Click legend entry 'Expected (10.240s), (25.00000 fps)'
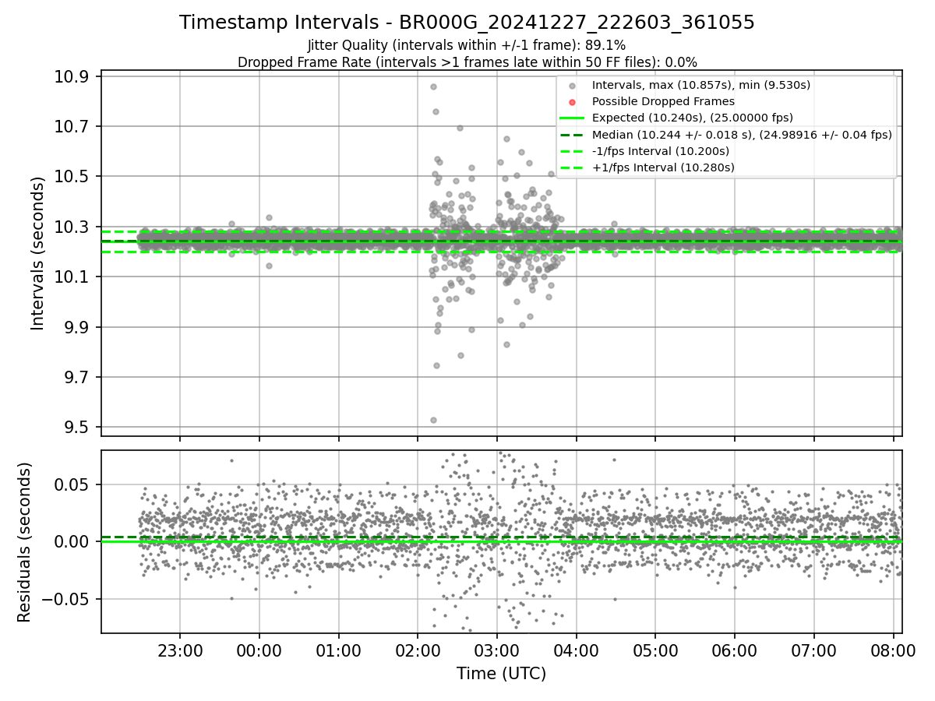Image resolution: width=935 pixels, height=701 pixels. coord(693,118)
